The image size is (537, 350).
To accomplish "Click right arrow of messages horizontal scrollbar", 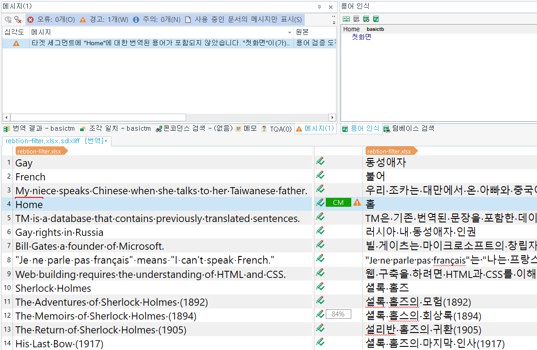I will pyautogui.click(x=332, y=118).
